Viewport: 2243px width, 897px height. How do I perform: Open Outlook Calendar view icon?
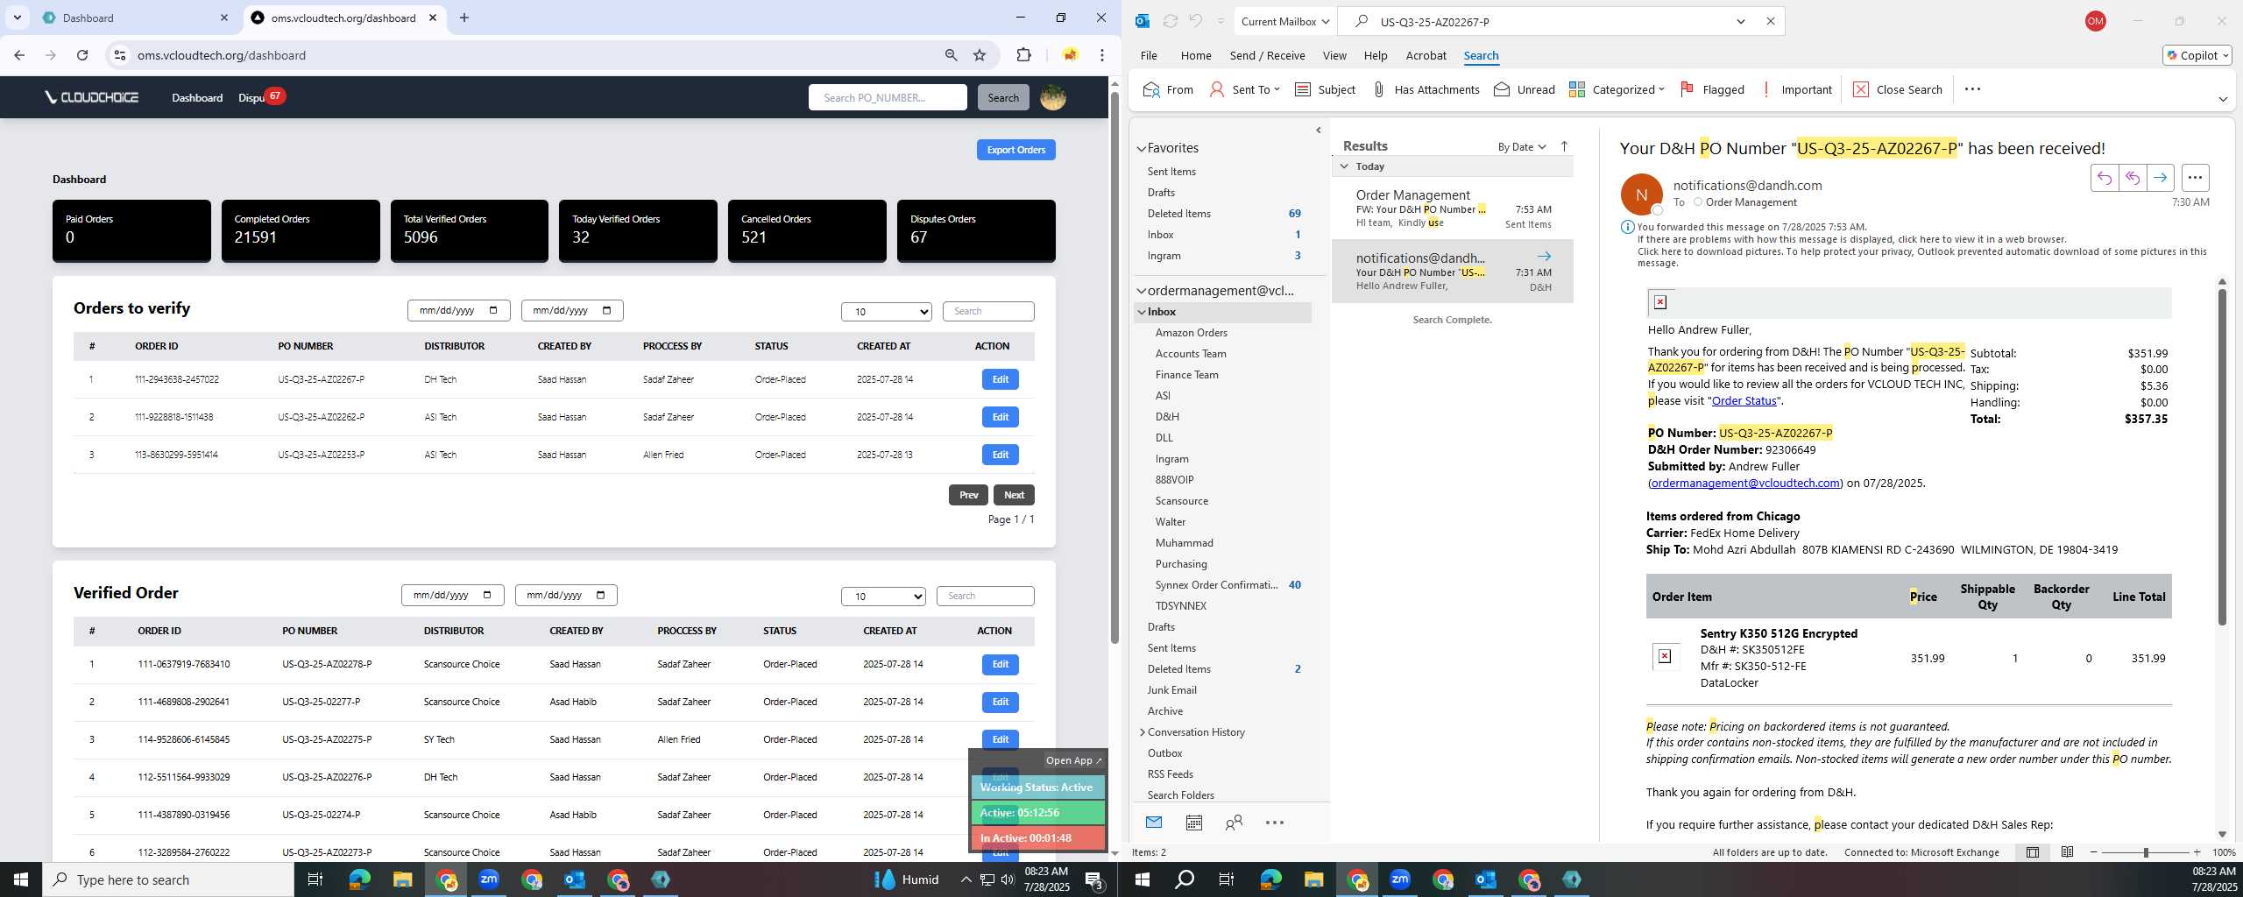coord(1193,823)
